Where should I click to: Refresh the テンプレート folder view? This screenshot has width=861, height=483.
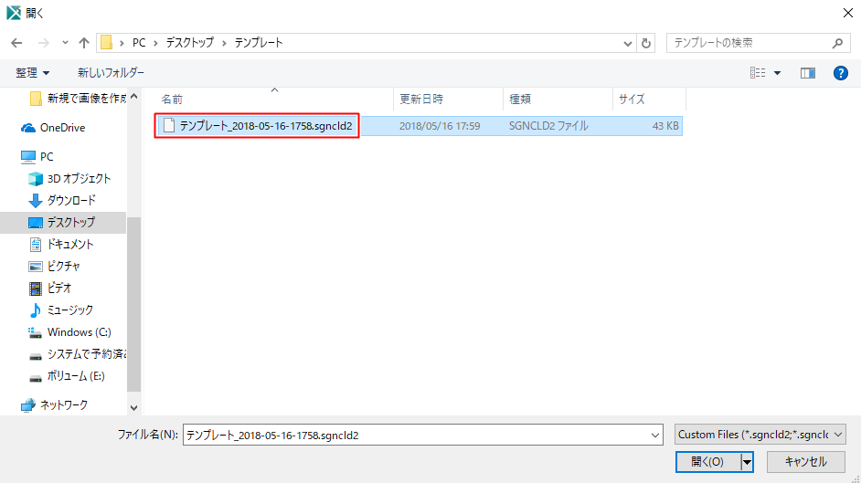tap(646, 43)
